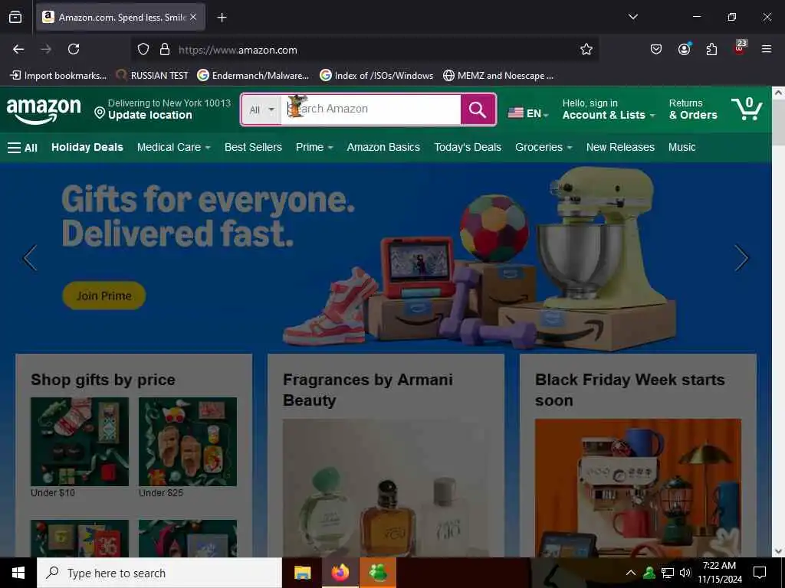
Task: Open the volume tray icon
Action: click(685, 573)
